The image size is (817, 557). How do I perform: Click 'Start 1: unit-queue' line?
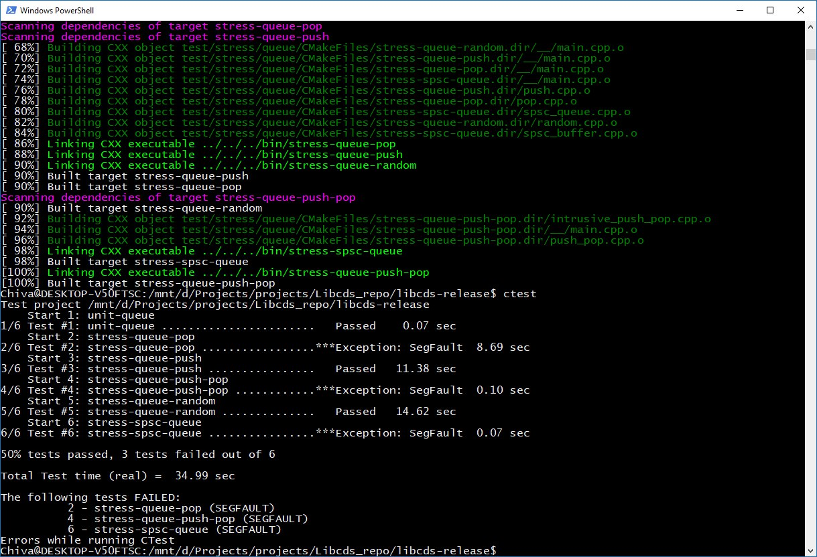coord(91,315)
